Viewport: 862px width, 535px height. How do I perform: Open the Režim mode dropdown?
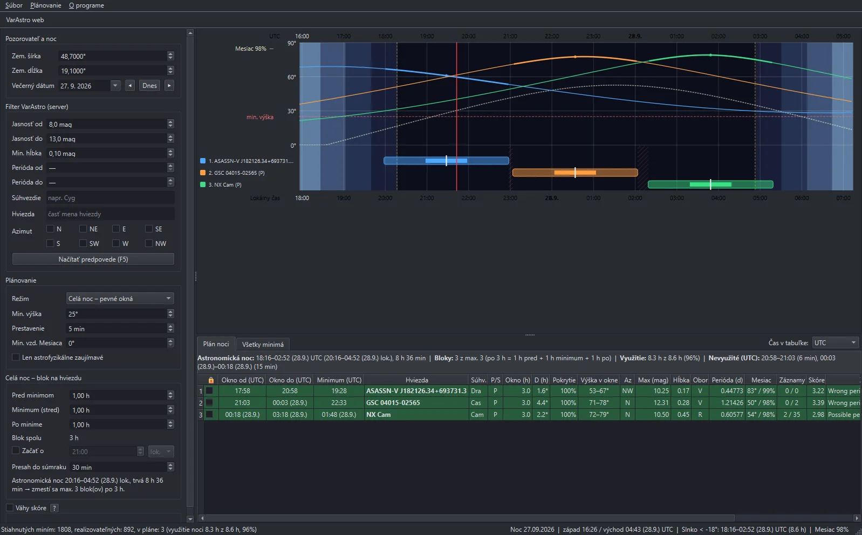click(120, 298)
